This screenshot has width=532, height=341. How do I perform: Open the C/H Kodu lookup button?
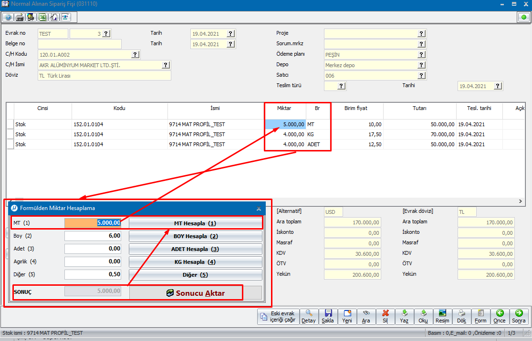(135, 54)
